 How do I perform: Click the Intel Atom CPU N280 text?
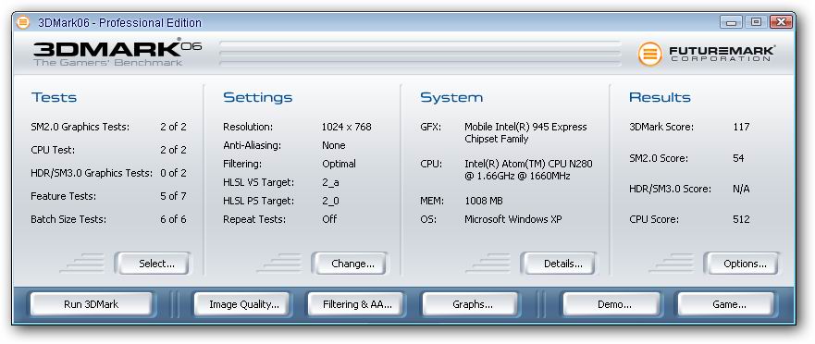pos(528,170)
